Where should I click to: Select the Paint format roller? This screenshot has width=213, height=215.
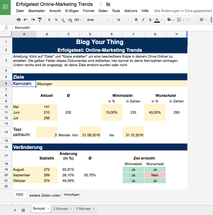click(x=40, y=20)
